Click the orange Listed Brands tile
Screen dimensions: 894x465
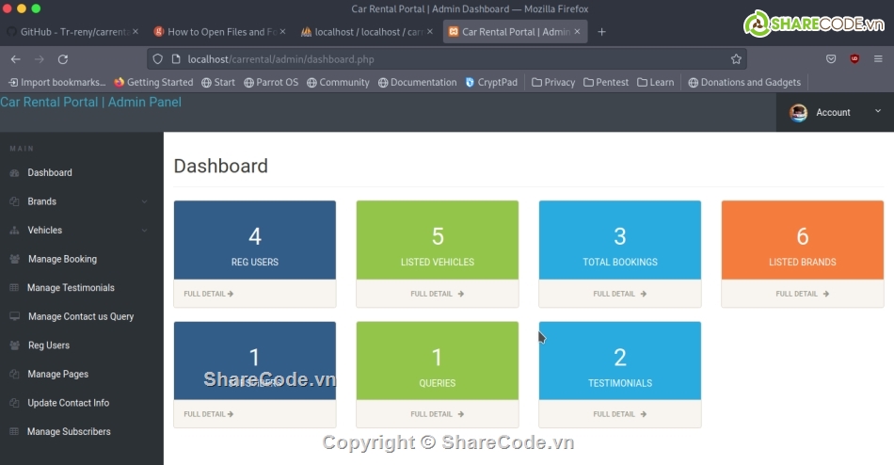point(802,240)
